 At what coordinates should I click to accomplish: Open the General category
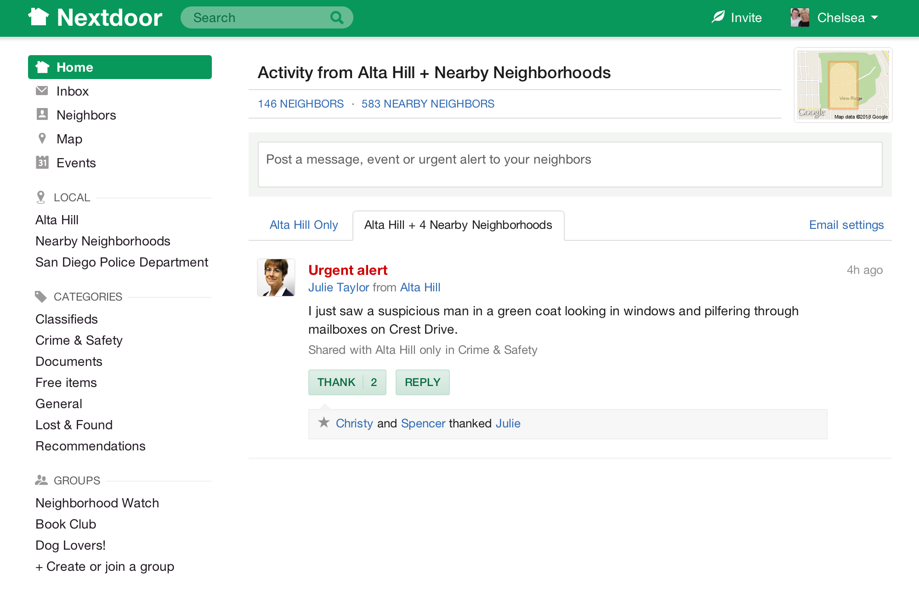(59, 404)
